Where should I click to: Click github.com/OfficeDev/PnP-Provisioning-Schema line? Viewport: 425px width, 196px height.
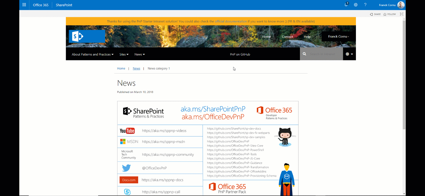pos(242,176)
